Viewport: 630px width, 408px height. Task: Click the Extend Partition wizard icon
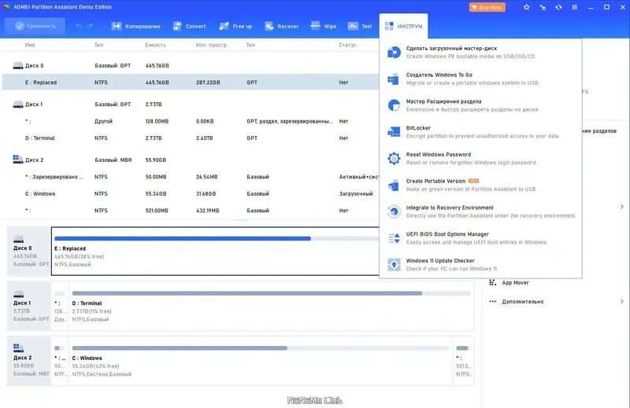[394, 105]
